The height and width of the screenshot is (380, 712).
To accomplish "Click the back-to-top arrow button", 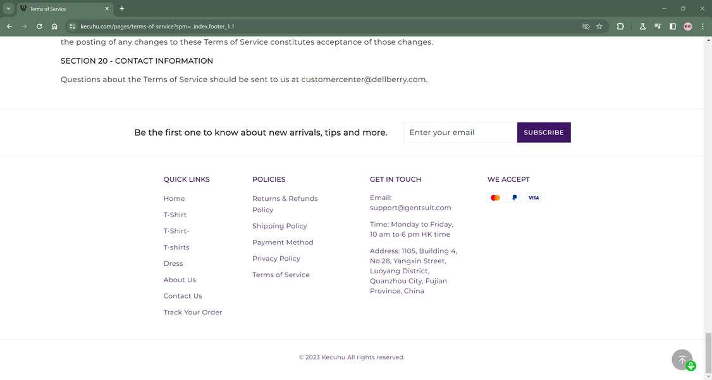I will click(682, 359).
